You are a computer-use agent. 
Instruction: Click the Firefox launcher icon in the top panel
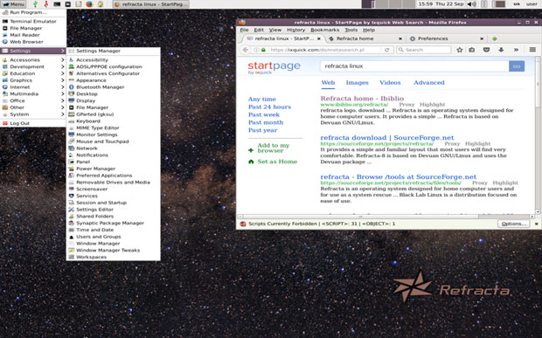click(x=89, y=4)
